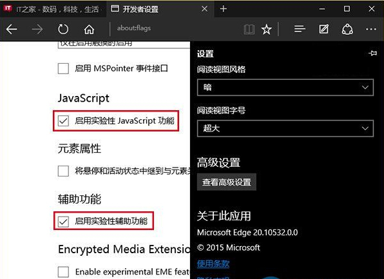Click the forward arrow button
The width and height of the screenshot is (384, 279).
pos(37,30)
